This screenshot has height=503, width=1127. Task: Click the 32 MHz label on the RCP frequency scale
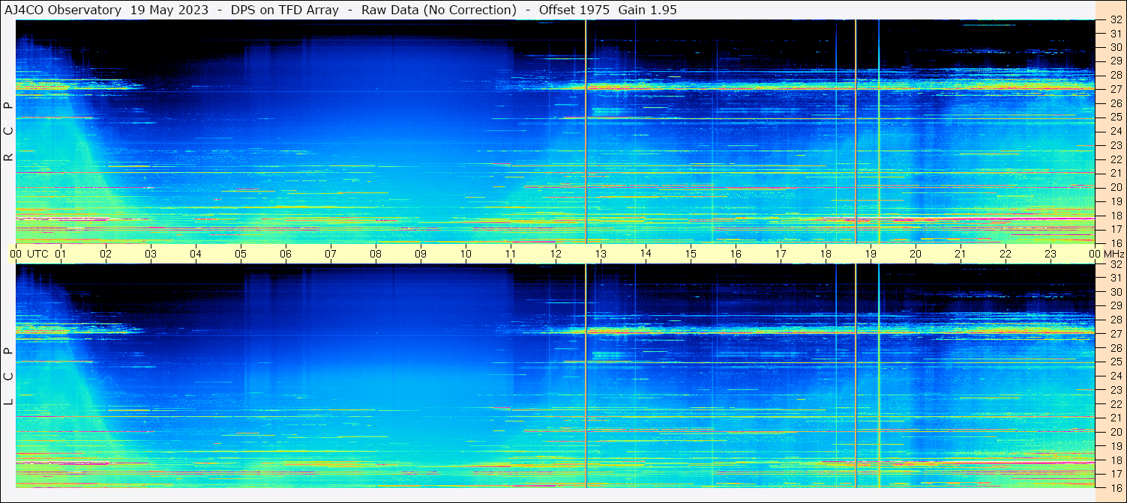[x=1116, y=20]
